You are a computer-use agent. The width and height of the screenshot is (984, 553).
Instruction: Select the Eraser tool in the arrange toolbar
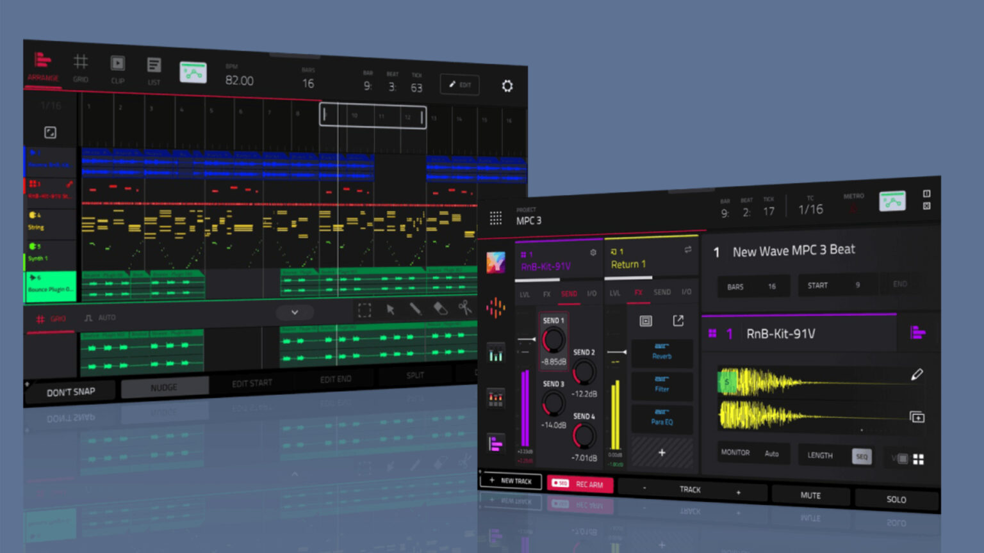tap(441, 310)
